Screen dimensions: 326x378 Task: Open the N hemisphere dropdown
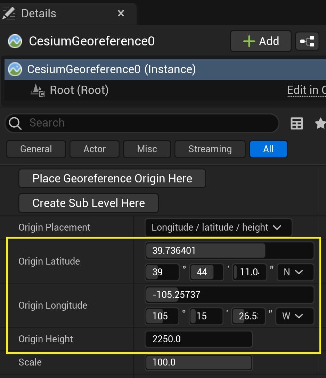(295, 272)
